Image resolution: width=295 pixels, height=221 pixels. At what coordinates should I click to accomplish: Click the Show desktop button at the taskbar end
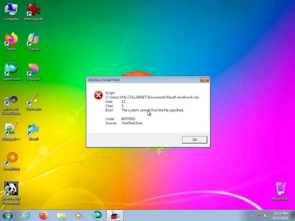(293, 215)
